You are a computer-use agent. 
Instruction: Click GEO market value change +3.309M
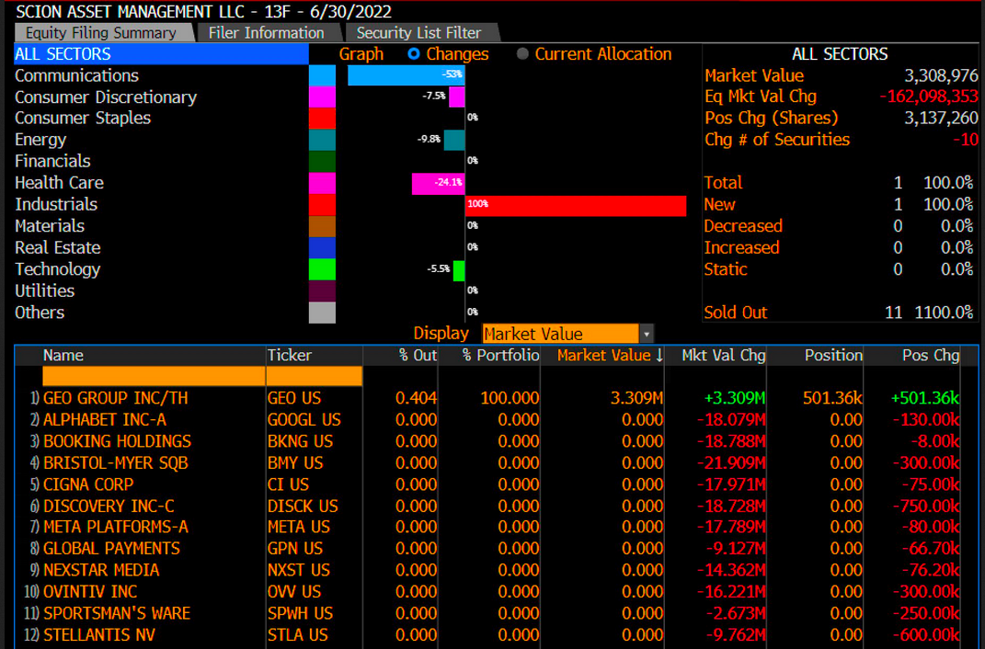tap(734, 398)
